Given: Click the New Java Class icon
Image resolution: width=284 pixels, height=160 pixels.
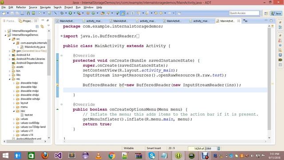Looking at the screenshot, I should [93, 13].
